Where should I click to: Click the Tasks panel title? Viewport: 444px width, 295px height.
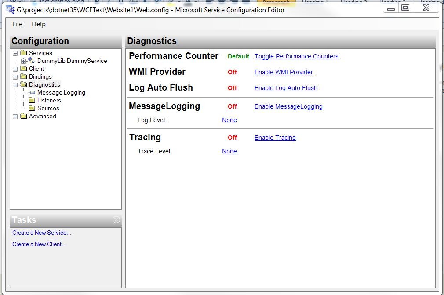click(24, 220)
